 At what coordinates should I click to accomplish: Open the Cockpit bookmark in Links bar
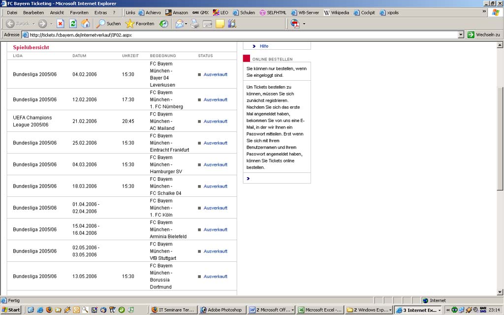[364, 12]
